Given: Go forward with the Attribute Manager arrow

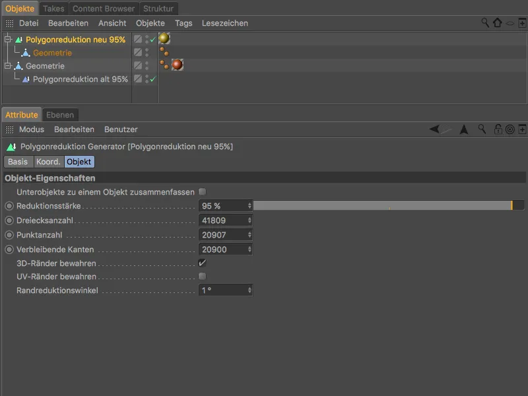Looking at the screenshot, I should coord(446,129).
